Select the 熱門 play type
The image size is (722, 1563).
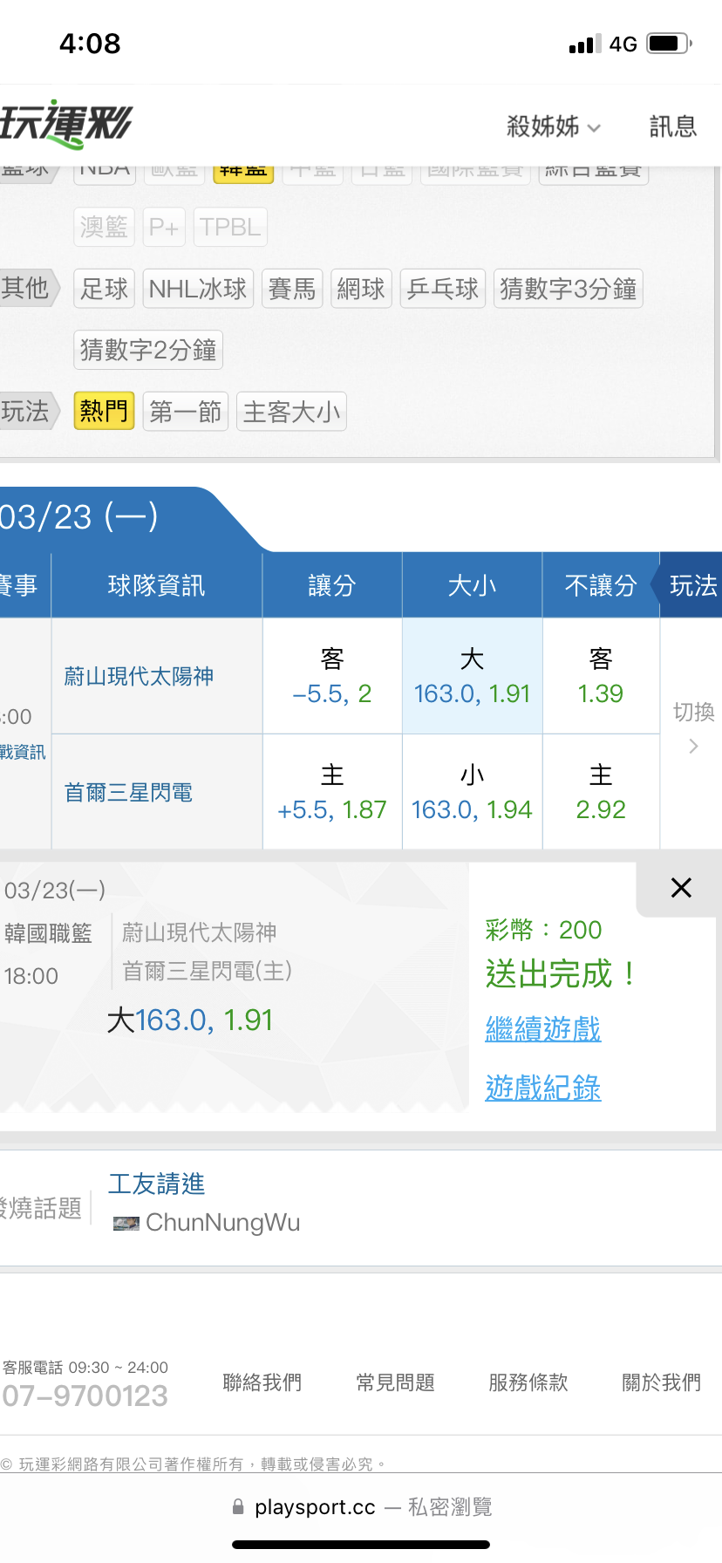(104, 412)
